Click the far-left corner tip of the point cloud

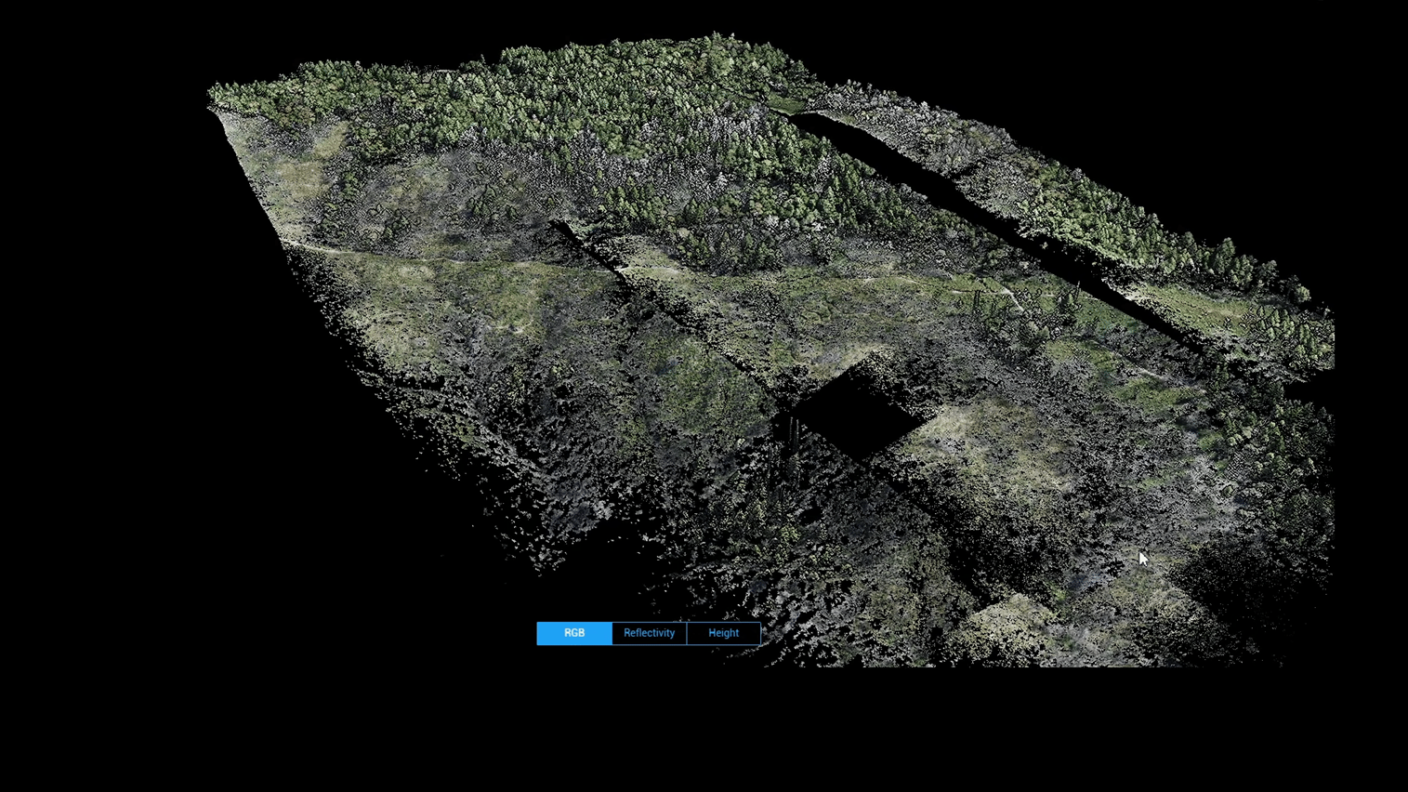211,99
